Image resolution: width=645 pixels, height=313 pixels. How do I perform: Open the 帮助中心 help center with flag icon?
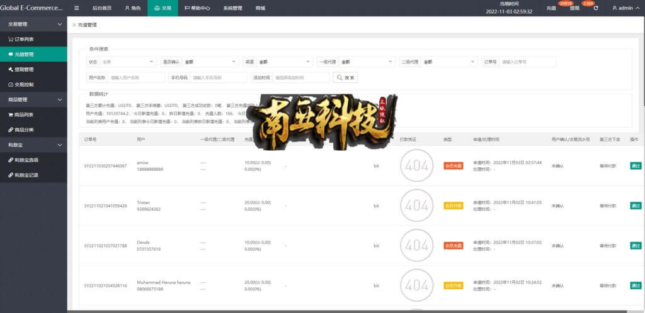(197, 8)
